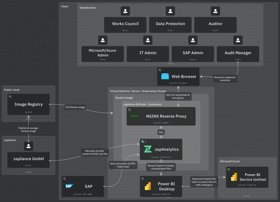The height and width of the screenshot is (202, 280).
Task: Click the Docker Image group title
Action: point(124,98)
